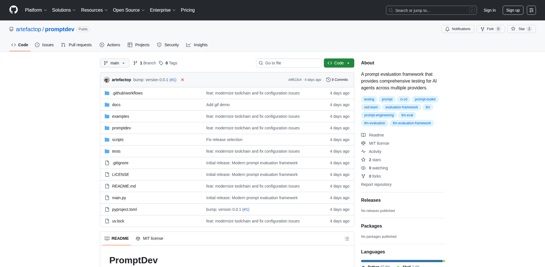Open the artefactop owner link
The width and height of the screenshot is (545, 267).
28,29
